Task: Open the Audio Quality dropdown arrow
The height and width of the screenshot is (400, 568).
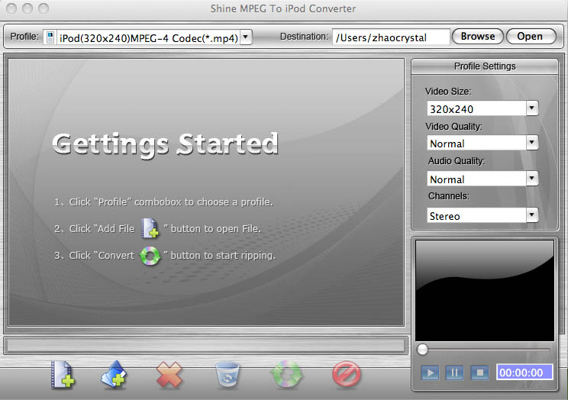Action: (532, 179)
